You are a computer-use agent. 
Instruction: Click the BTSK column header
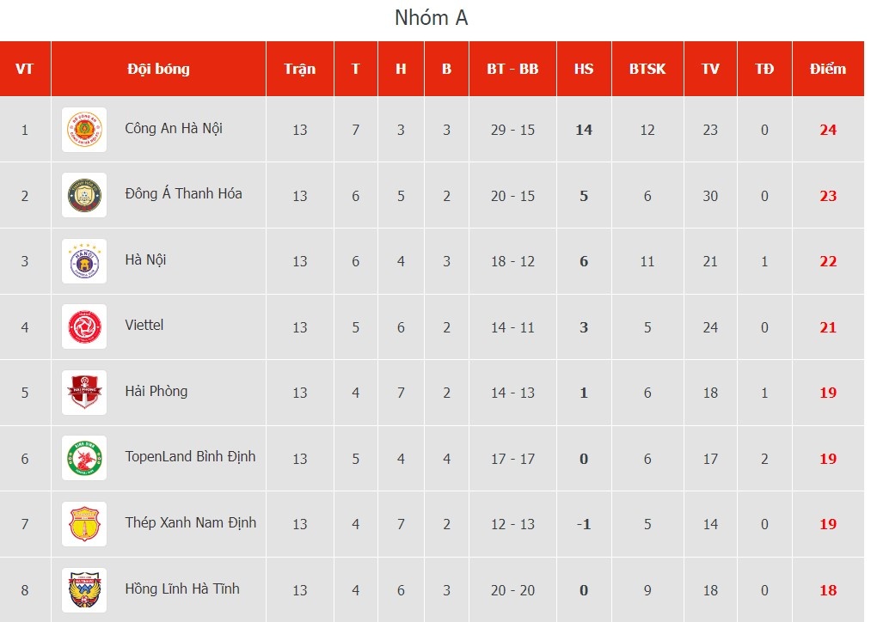point(647,69)
